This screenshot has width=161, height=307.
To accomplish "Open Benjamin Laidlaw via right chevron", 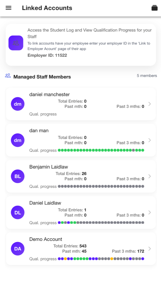I will pyautogui.click(x=150, y=176).
